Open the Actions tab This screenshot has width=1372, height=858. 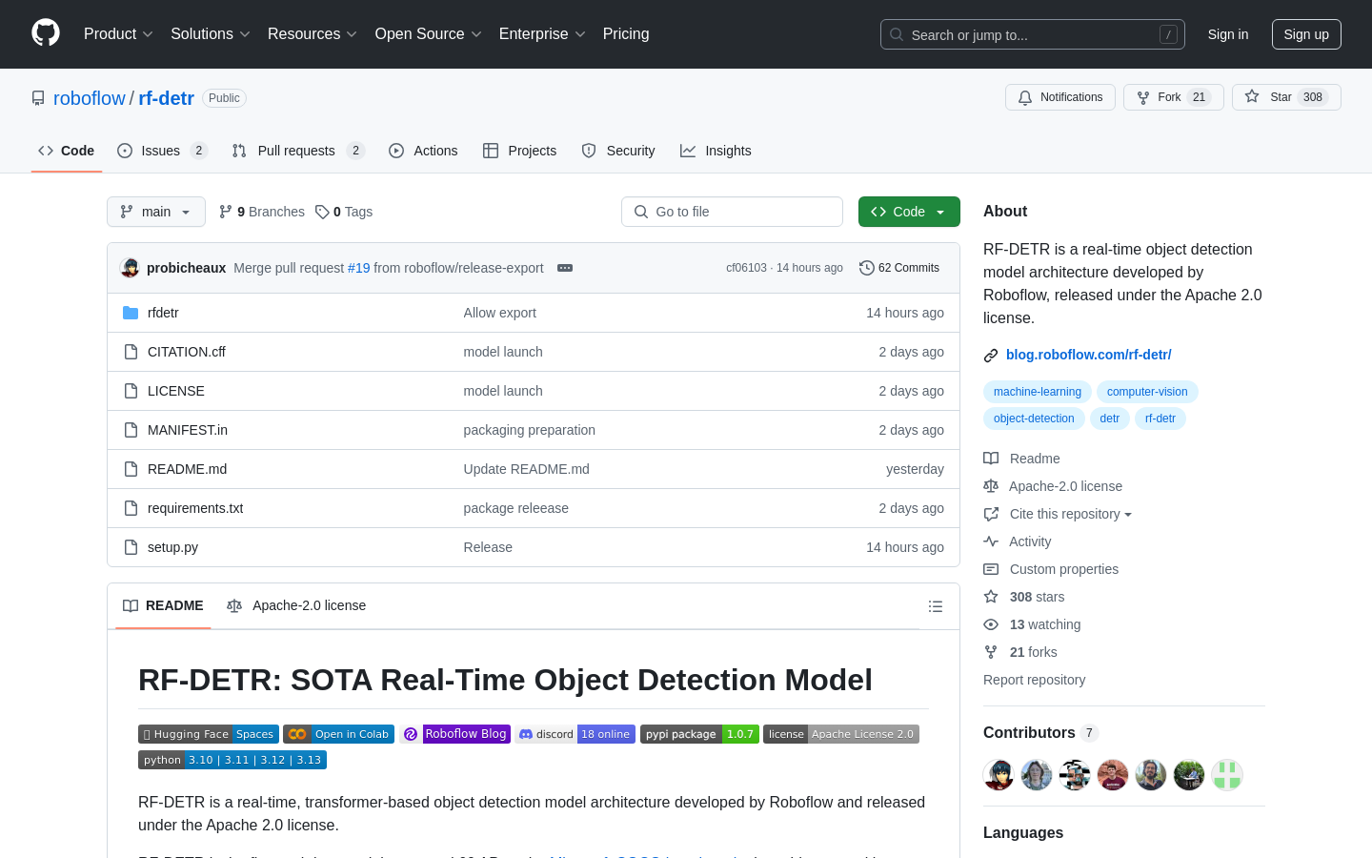click(424, 151)
